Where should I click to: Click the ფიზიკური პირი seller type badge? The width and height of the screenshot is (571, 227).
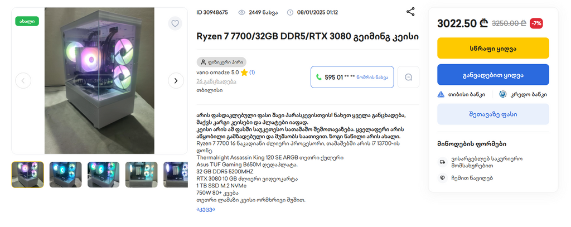(x=221, y=62)
